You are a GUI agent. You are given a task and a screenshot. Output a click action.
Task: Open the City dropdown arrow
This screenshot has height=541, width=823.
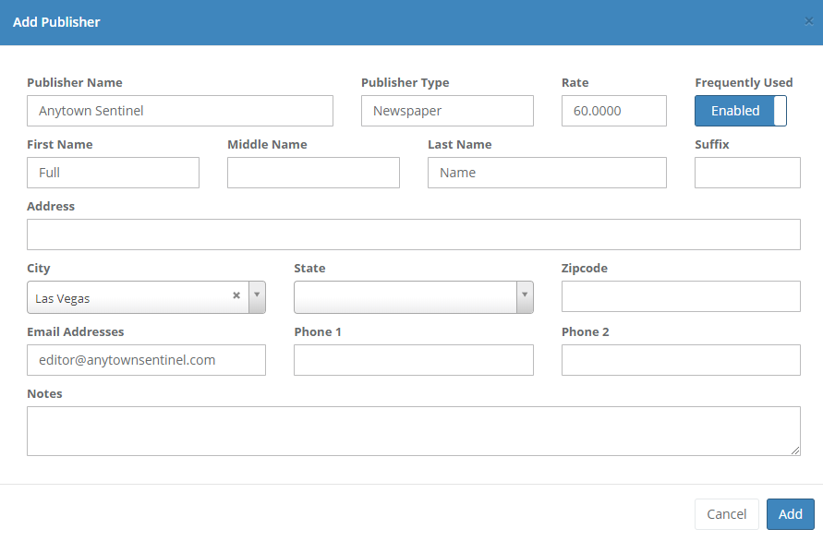pyautogui.click(x=256, y=297)
